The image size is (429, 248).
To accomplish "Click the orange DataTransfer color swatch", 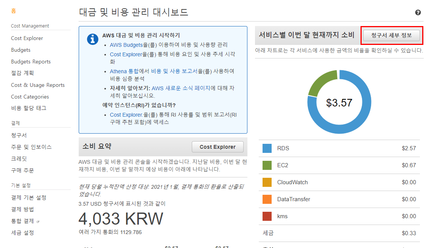I will tap(267, 199).
